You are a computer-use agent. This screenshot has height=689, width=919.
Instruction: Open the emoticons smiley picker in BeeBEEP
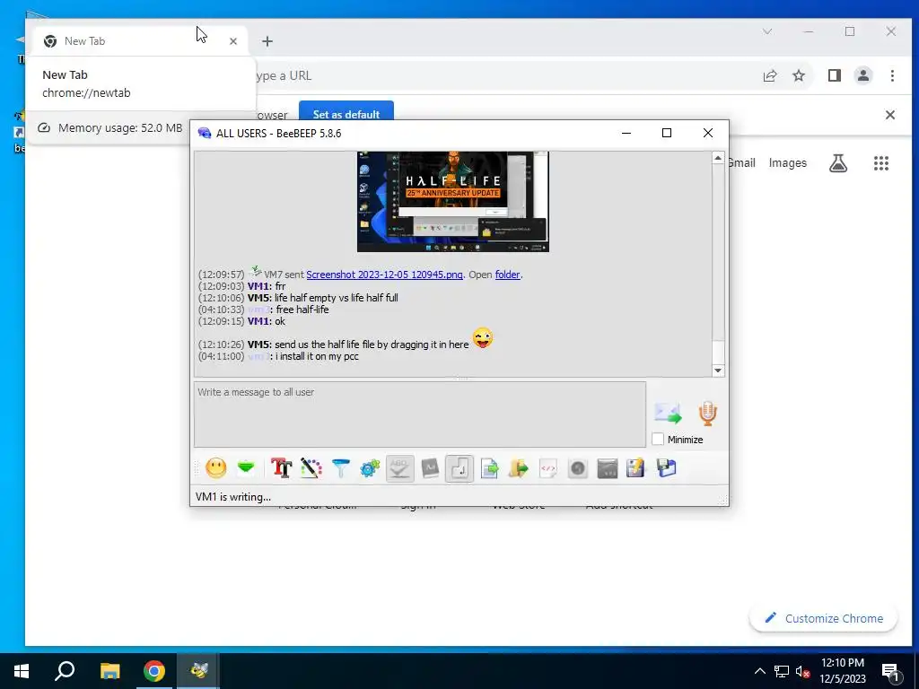tap(215, 468)
